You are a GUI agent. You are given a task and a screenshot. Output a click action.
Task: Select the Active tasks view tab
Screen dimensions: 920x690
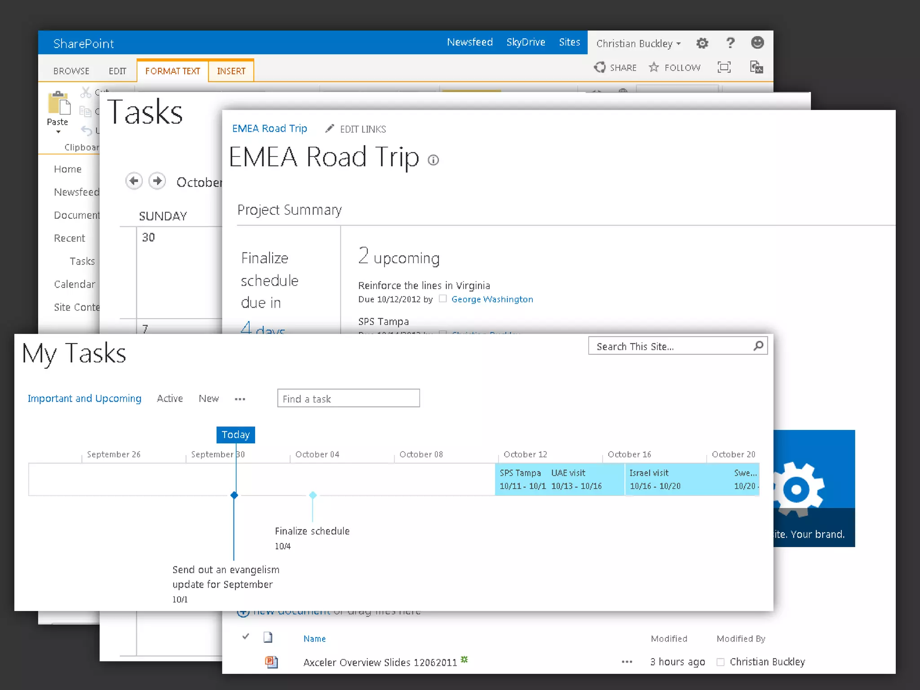[x=170, y=398]
